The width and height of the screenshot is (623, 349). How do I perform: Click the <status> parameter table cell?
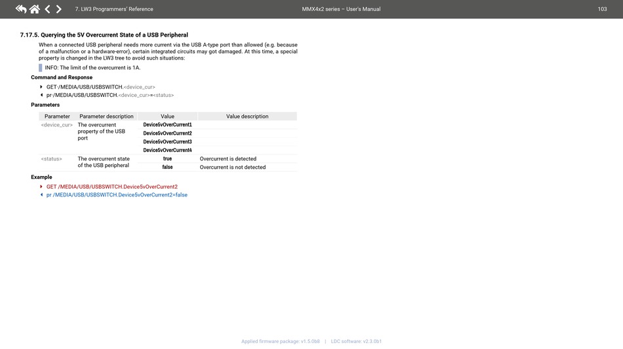click(x=52, y=158)
